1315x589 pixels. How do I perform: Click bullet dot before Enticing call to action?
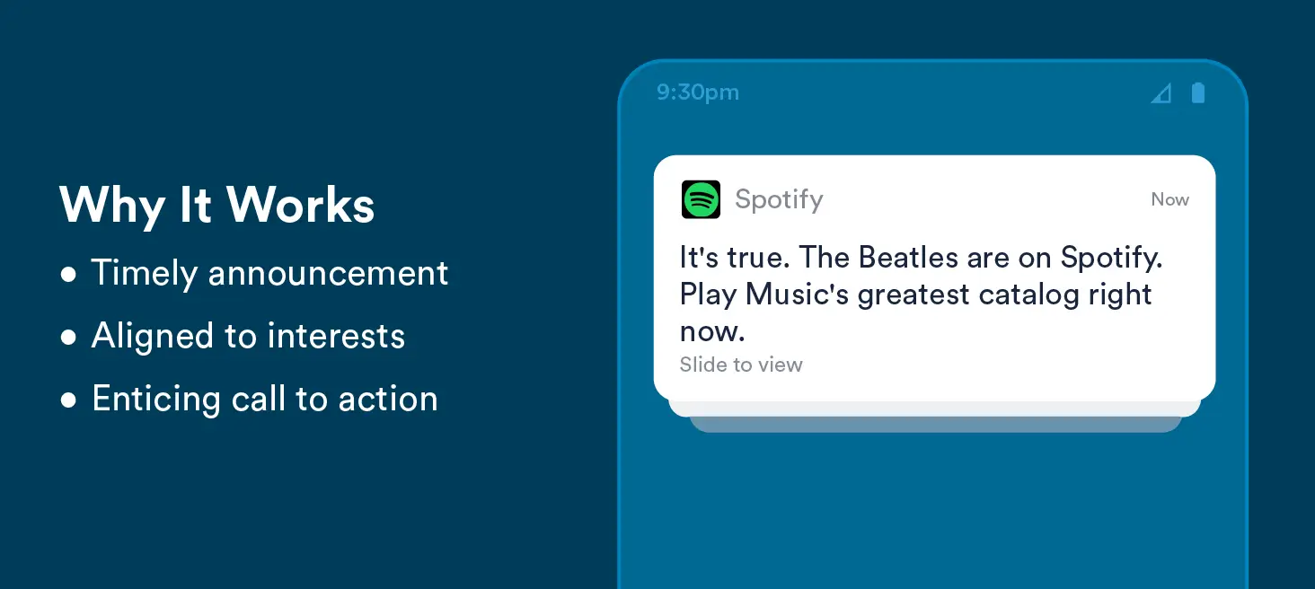[68, 400]
